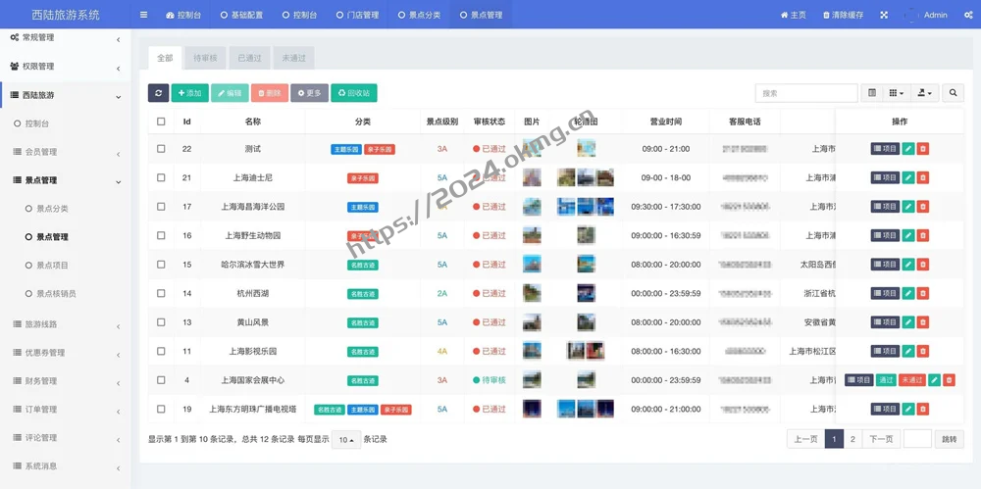
Task: Open the 门店管理 header tab
Action: [357, 15]
